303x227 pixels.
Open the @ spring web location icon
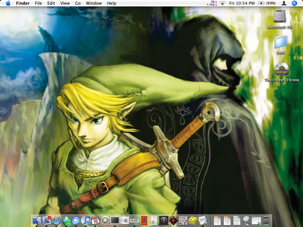pyautogui.click(x=246, y=220)
